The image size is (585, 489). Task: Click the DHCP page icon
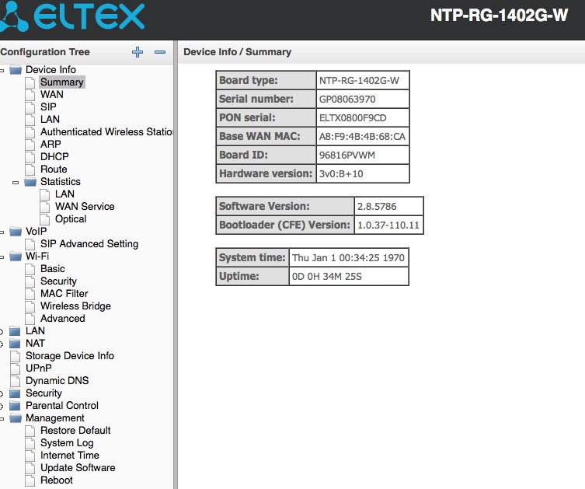[30, 157]
